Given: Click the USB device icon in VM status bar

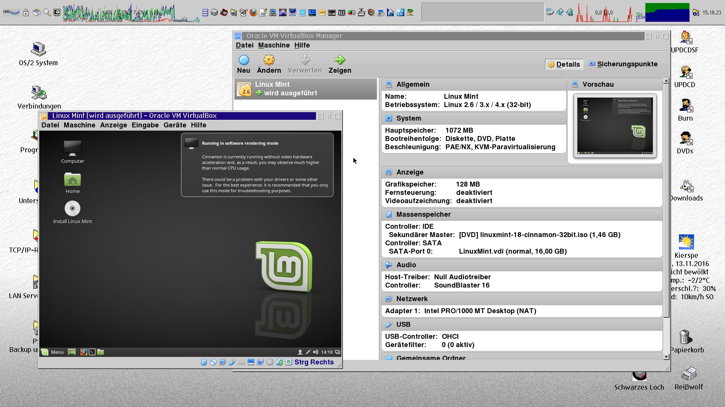Looking at the screenshot, I should tap(232, 362).
